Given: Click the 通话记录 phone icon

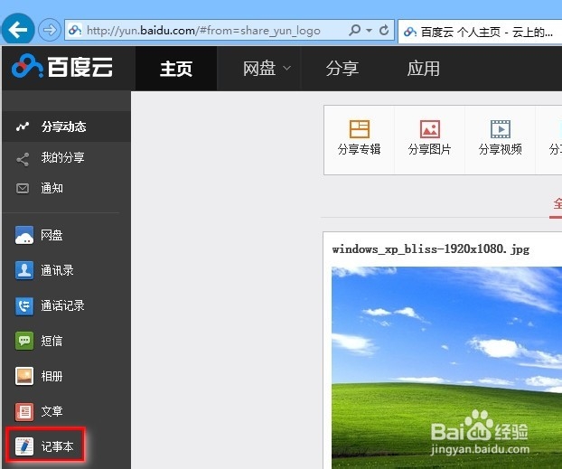Looking at the screenshot, I should 24,305.
